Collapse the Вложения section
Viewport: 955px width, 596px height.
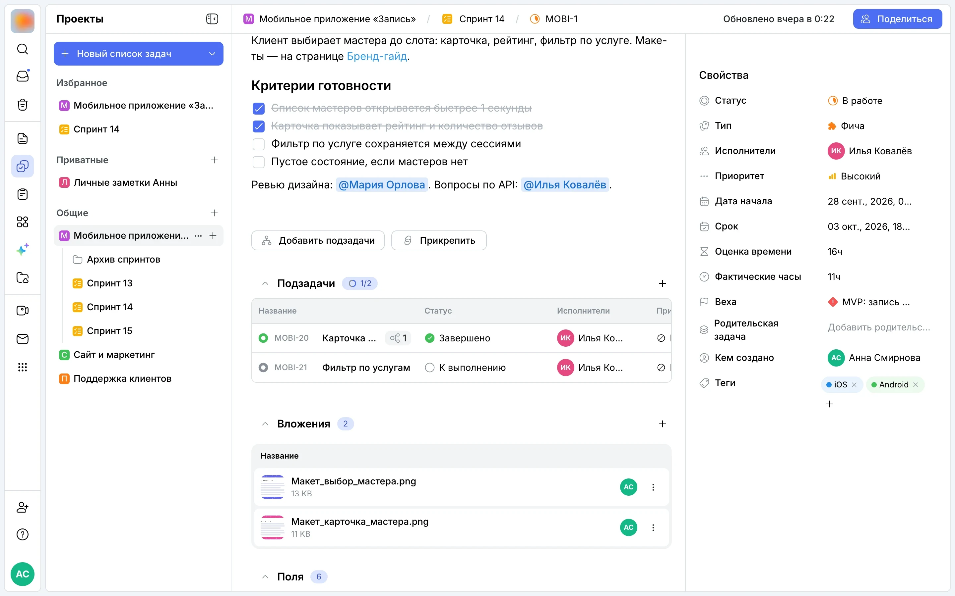click(265, 424)
